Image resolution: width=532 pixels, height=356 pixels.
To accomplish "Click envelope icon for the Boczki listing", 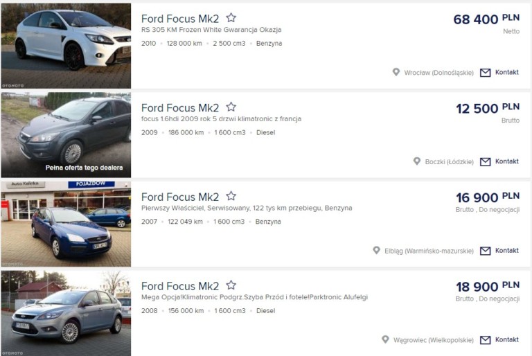I will [485, 161].
